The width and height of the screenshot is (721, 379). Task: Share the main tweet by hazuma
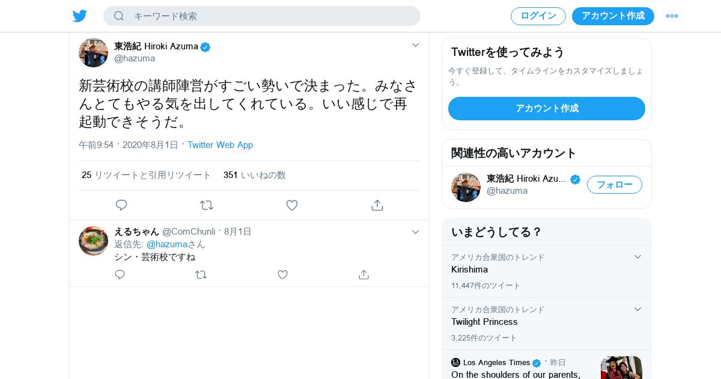(x=377, y=205)
